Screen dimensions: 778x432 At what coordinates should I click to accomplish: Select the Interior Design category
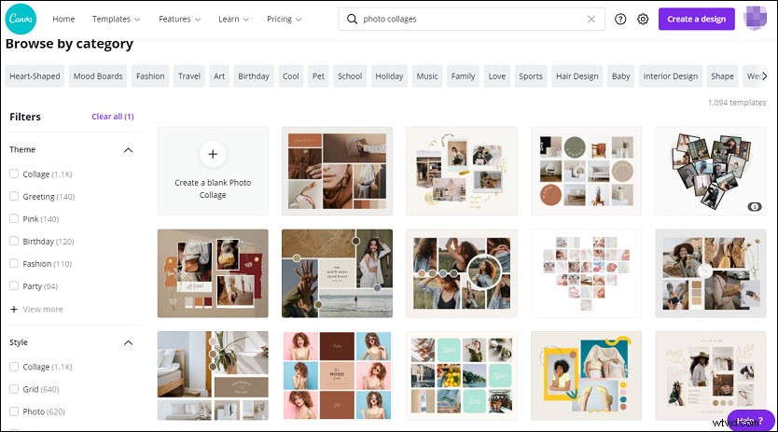tap(671, 76)
